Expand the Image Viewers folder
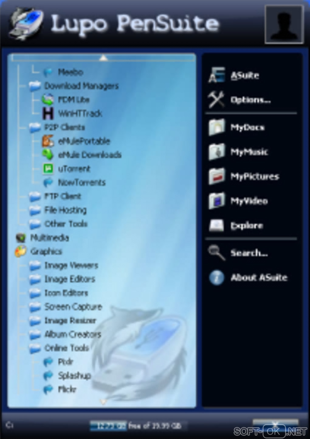Image resolution: width=310 pixels, height=439 pixels. (x=35, y=265)
